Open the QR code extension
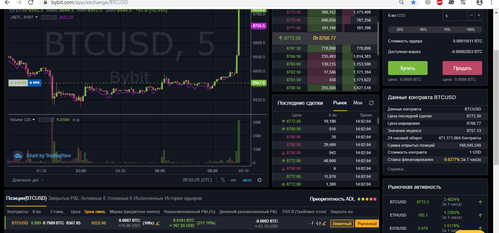The width and height of the screenshot is (499, 233). (463, 3)
